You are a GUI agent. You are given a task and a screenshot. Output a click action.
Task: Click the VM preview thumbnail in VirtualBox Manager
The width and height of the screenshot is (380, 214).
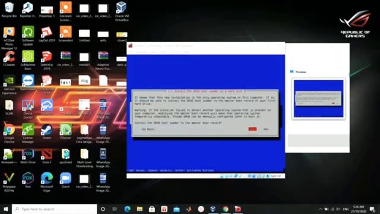point(318,99)
